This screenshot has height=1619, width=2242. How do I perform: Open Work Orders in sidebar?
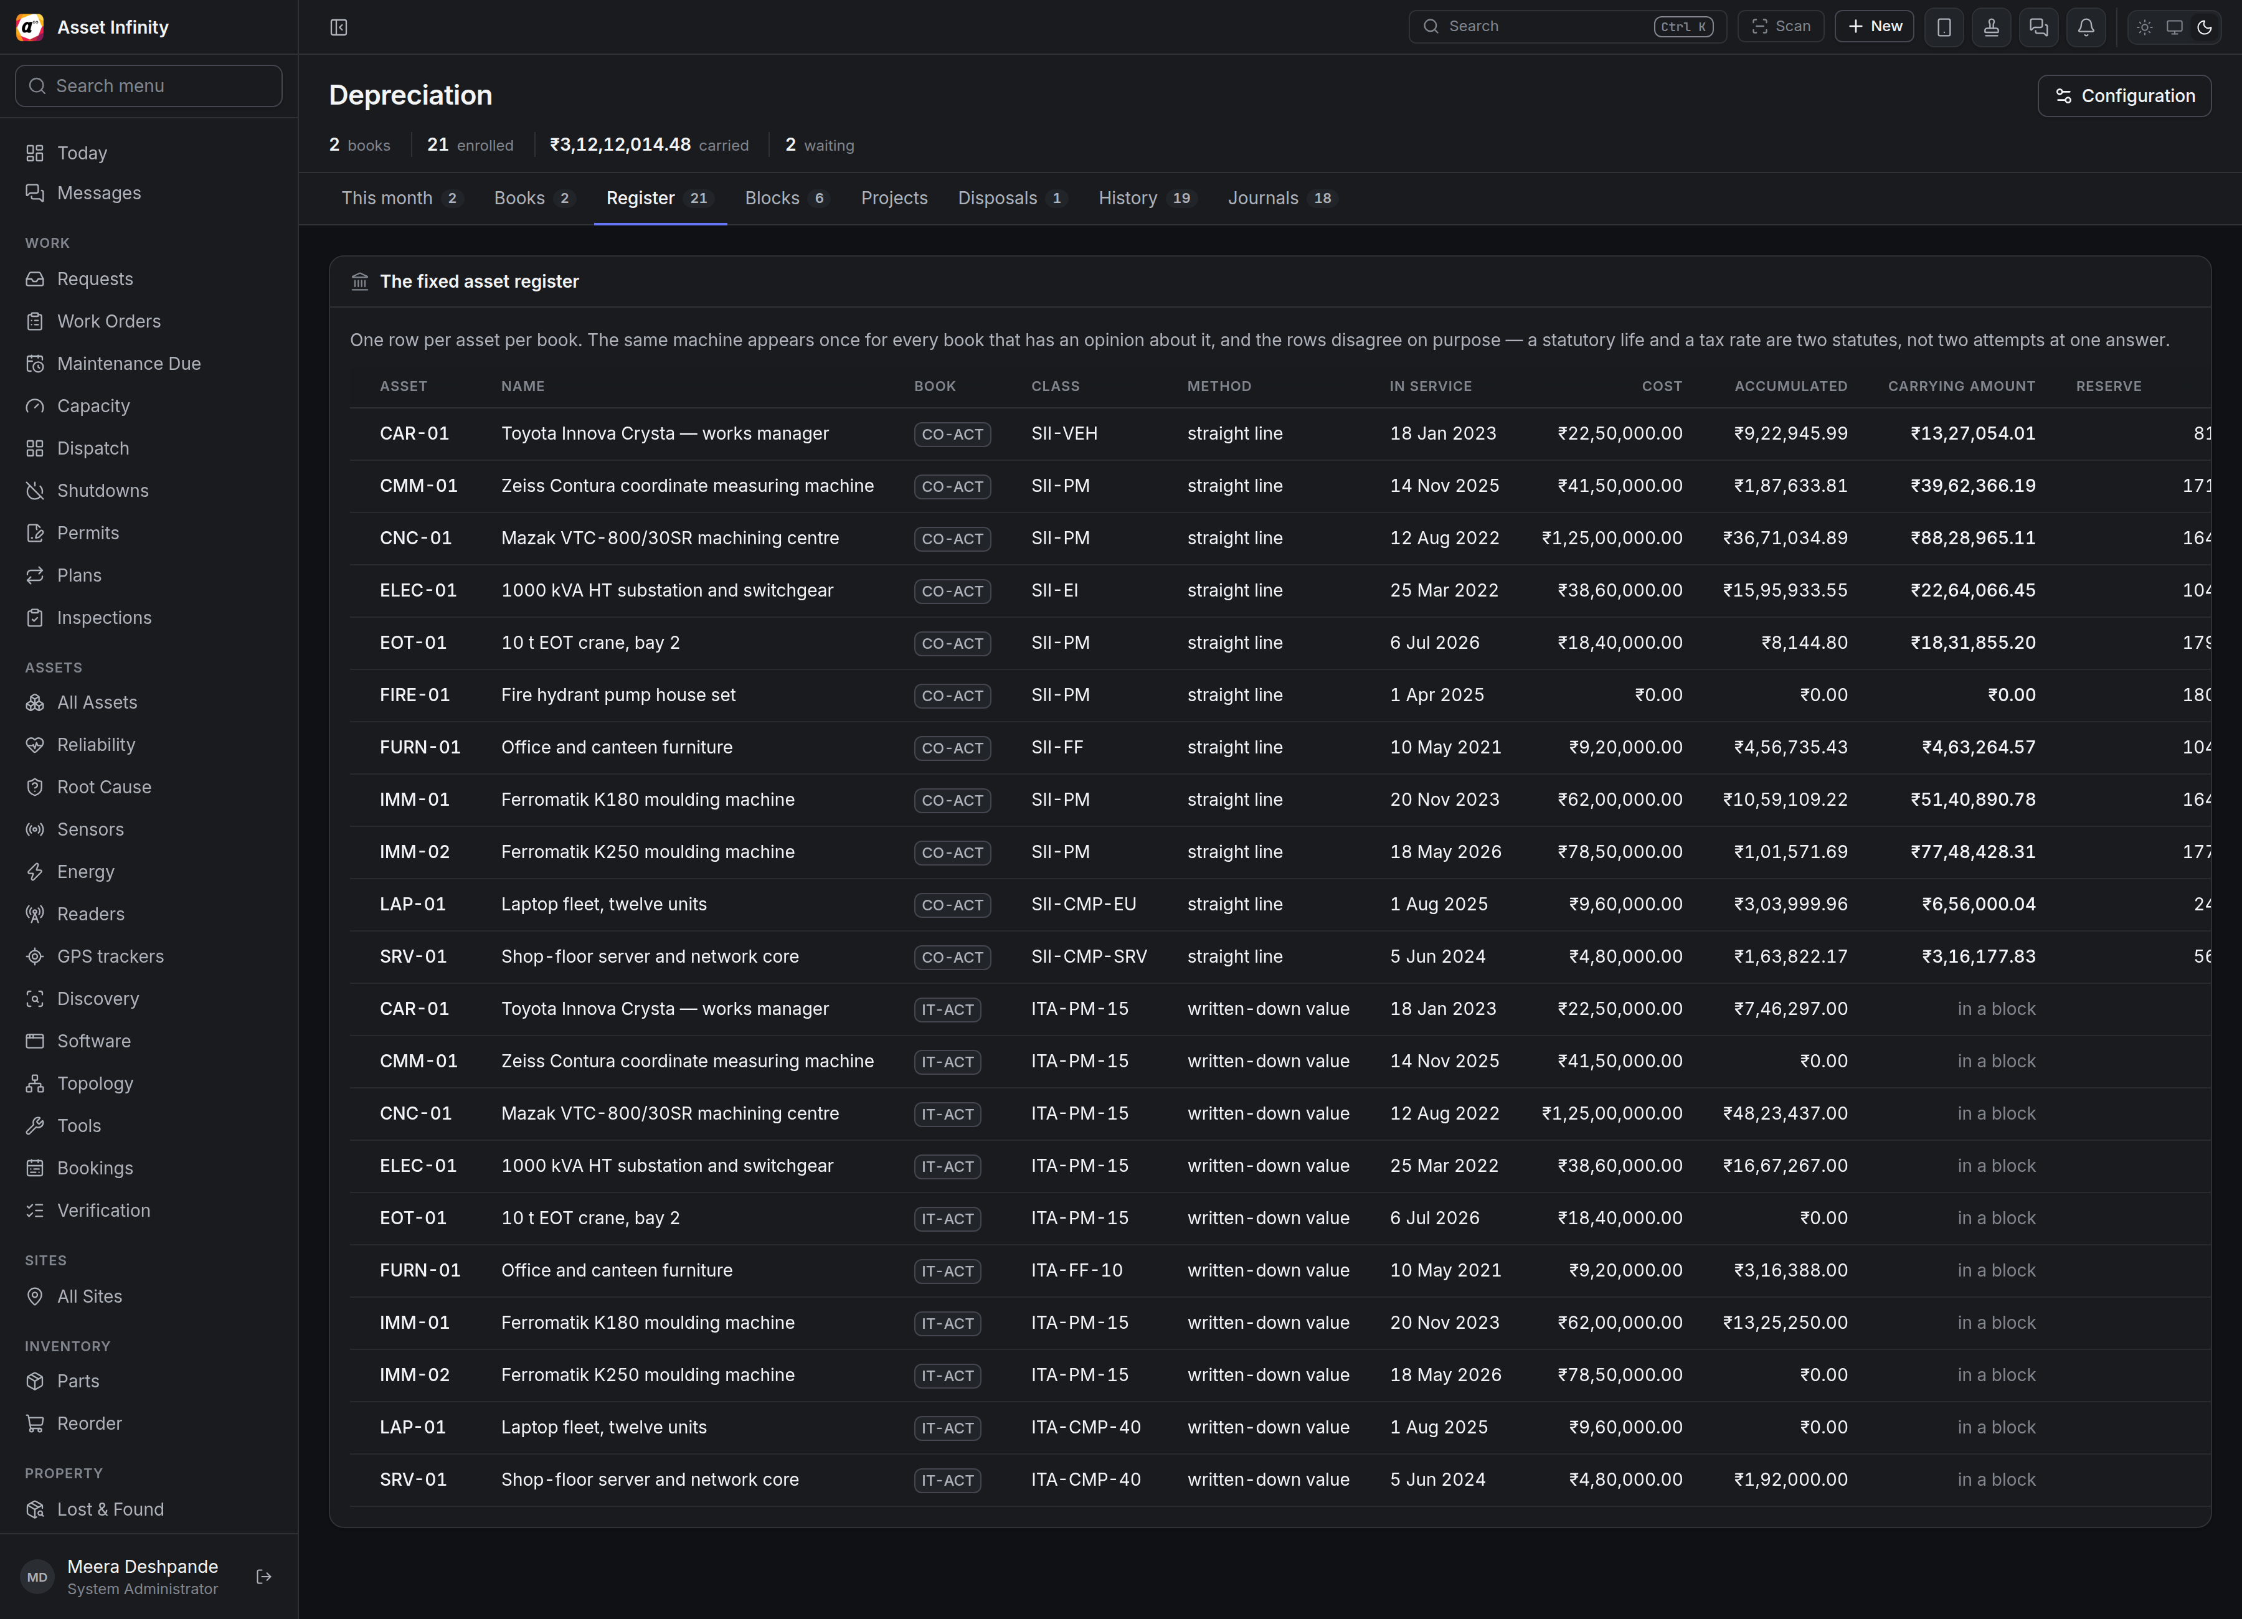(x=149, y=321)
